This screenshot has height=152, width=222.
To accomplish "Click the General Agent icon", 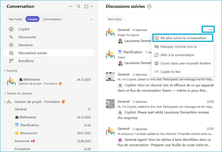I will point(120,140).
